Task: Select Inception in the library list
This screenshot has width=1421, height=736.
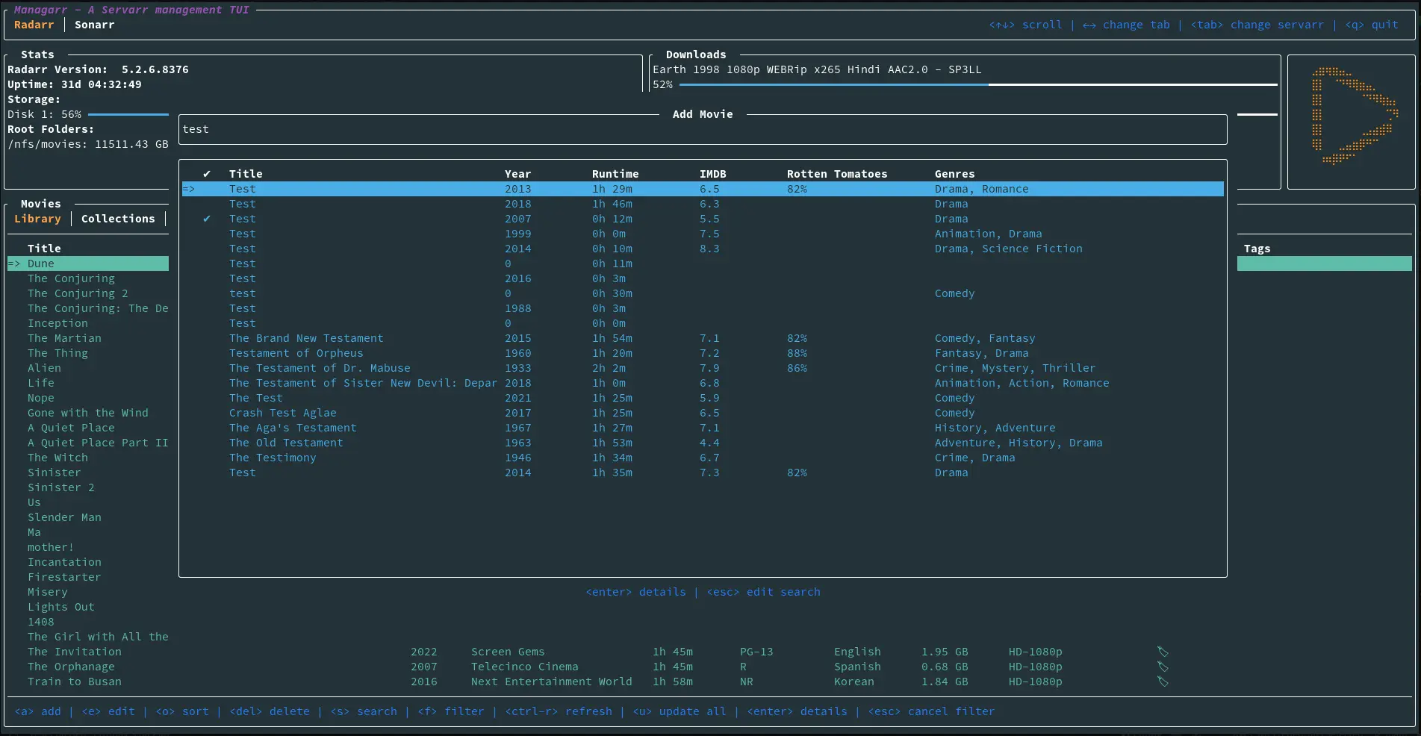Action: coord(57,323)
